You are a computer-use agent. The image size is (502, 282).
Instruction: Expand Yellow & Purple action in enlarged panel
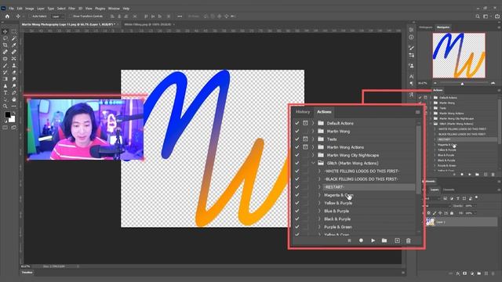coord(319,203)
